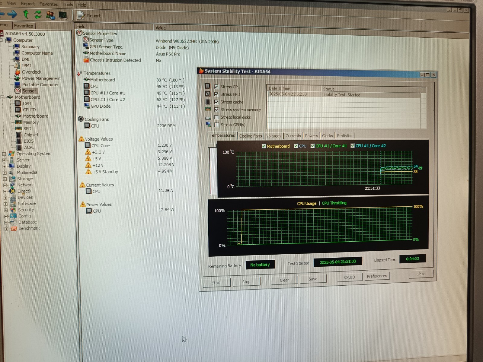The image size is (483, 362).
Task: Click the monitor diagnostics toolbar icon
Action: [x=62, y=15]
